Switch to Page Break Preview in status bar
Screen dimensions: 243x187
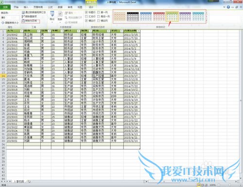206,185
